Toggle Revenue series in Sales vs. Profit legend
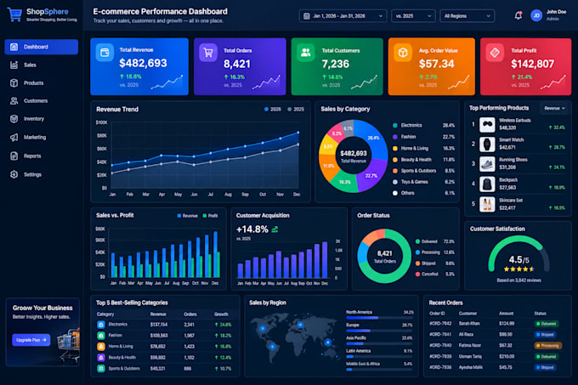The width and height of the screenshot is (578, 385). coord(187,216)
